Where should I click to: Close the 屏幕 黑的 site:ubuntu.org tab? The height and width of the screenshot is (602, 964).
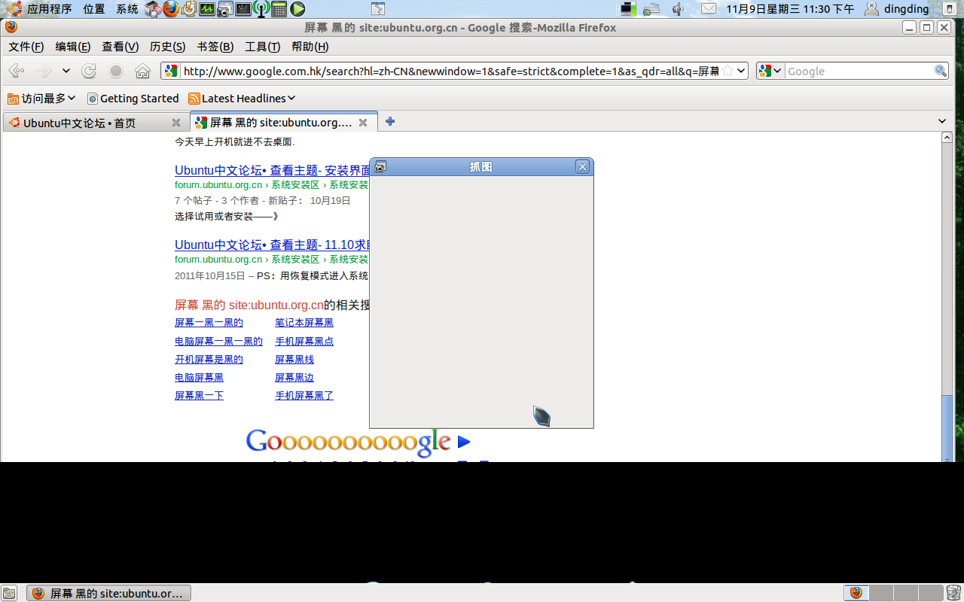[x=363, y=123]
